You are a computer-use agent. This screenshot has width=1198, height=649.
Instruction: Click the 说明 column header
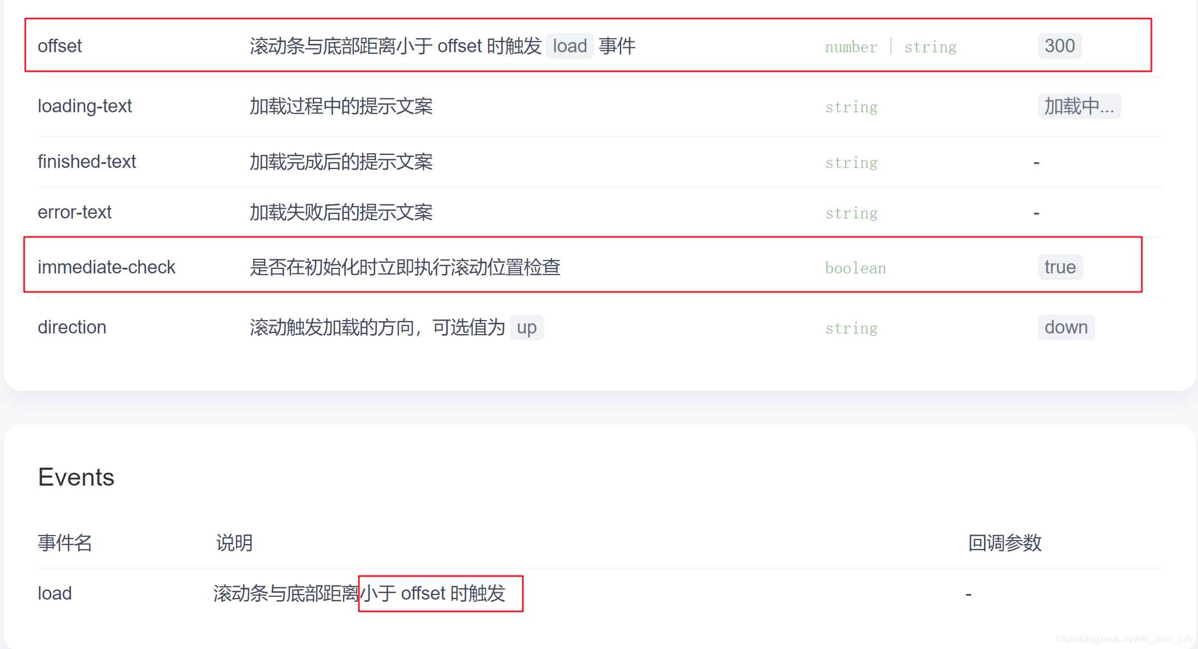(234, 543)
